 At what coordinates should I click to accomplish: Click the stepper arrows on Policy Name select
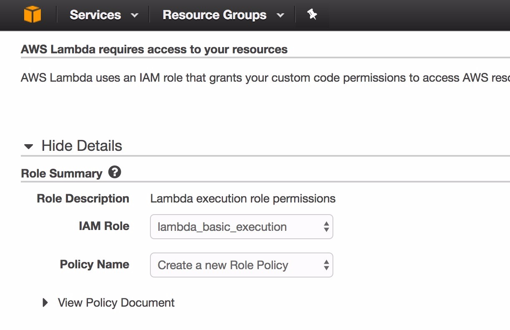tap(326, 265)
